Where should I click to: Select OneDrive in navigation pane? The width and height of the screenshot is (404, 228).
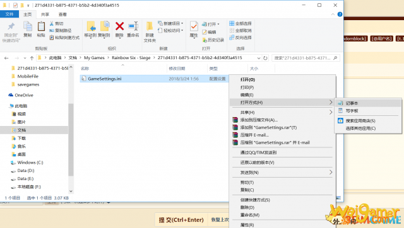(x=24, y=95)
